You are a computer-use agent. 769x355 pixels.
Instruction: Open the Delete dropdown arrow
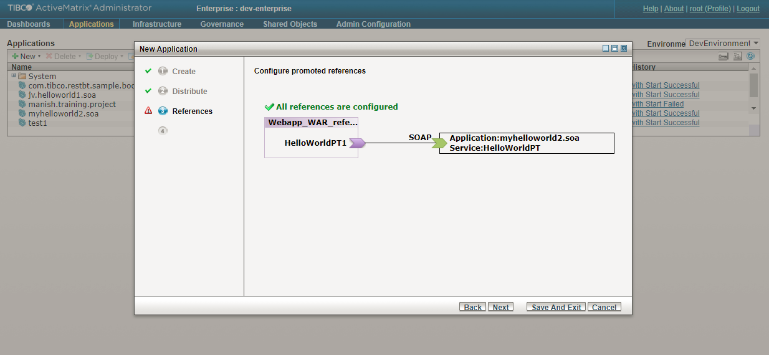[79, 57]
